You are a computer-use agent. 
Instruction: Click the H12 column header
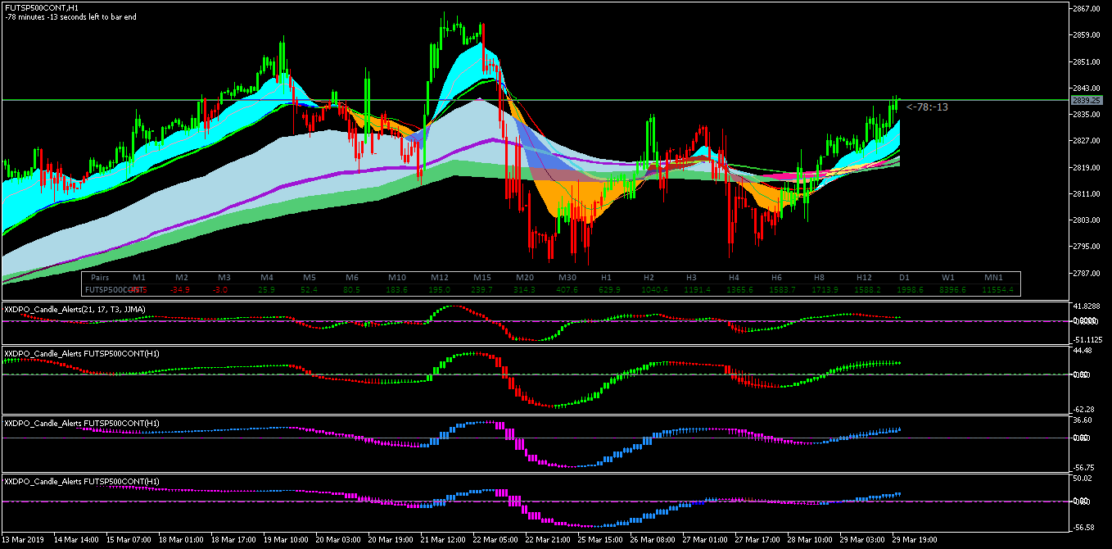point(863,278)
